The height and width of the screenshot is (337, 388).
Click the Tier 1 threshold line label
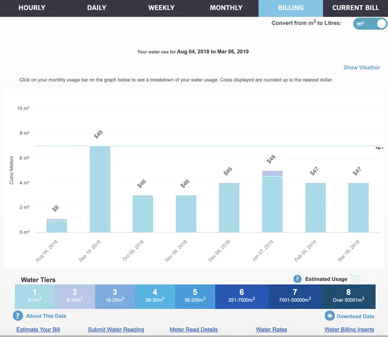[379, 148]
